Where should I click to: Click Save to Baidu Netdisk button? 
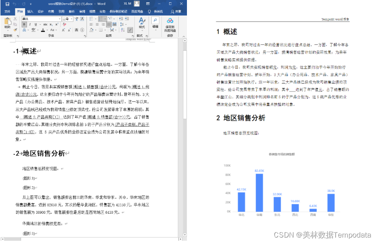(x=170, y=24)
